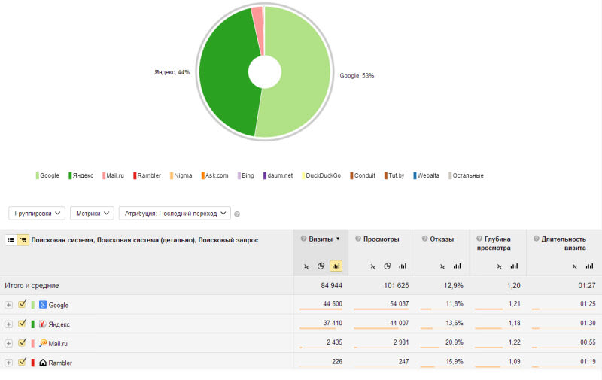
Task: Toggle Ask.com in the chart legend
Action: (214, 175)
